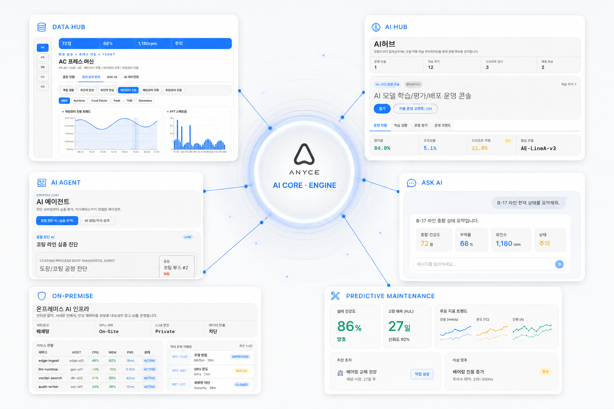
Task: Click the MLOPS 운영 콘솔 tag
Action: (x=387, y=84)
